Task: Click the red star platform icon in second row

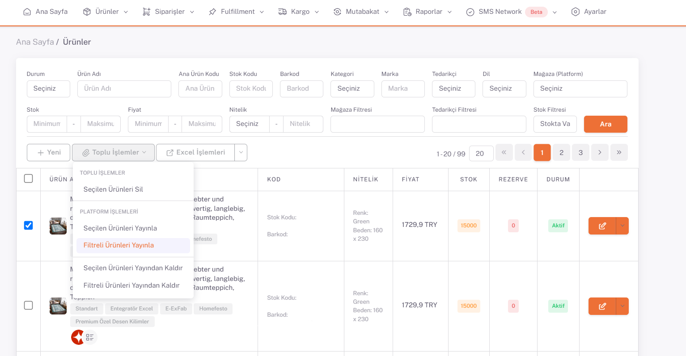Action: pos(78,337)
